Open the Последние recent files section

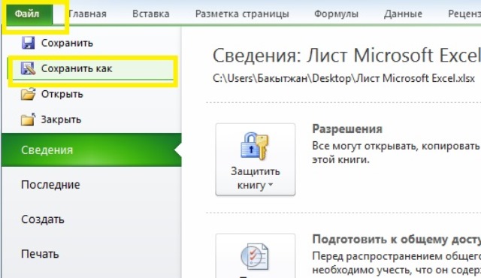(x=50, y=185)
